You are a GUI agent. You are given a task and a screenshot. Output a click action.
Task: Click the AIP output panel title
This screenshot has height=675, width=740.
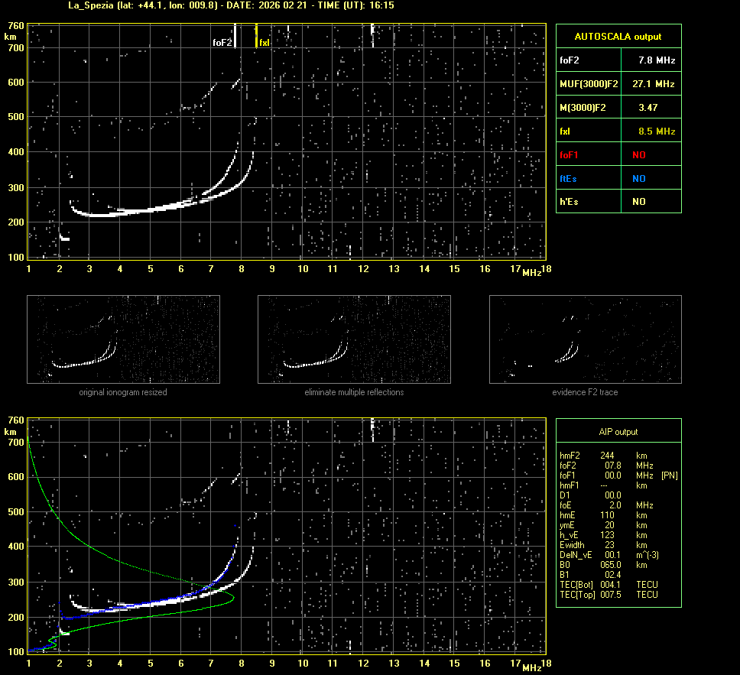(618, 432)
